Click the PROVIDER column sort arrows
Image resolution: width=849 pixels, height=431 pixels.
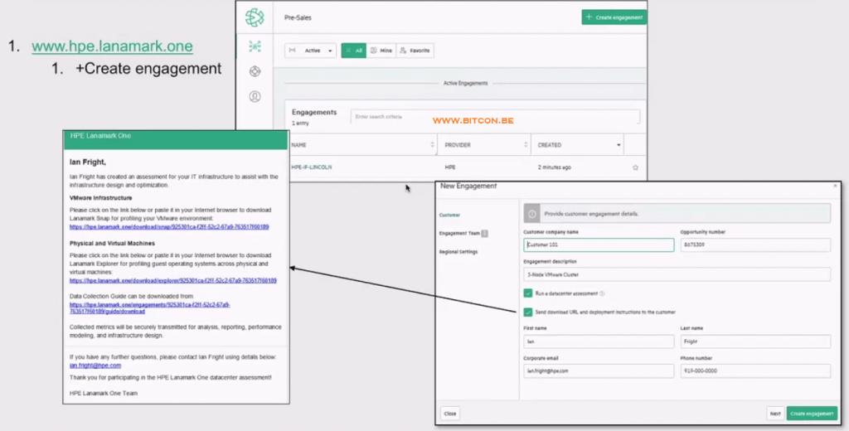click(x=525, y=145)
